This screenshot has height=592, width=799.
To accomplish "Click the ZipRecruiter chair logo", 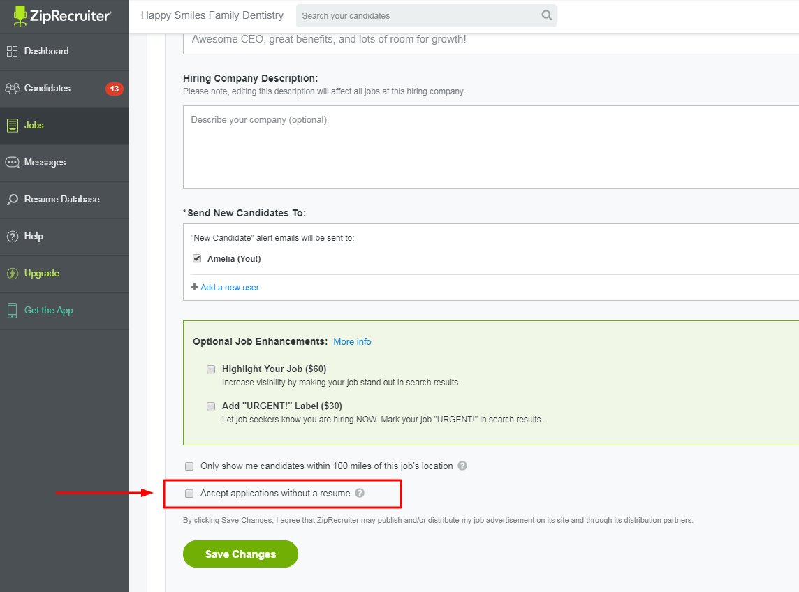I will (20, 15).
